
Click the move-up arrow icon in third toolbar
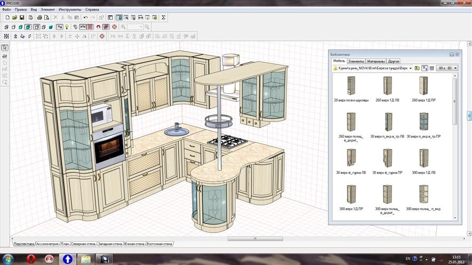coord(15,36)
